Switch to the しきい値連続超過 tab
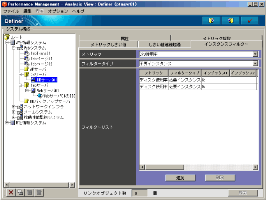Viewport: 266px width, 200px height. click(165, 44)
